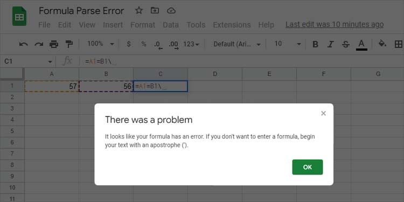This screenshot has height=202, width=404.
Task: Open the Help menu
Action: click(x=266, y=25)
